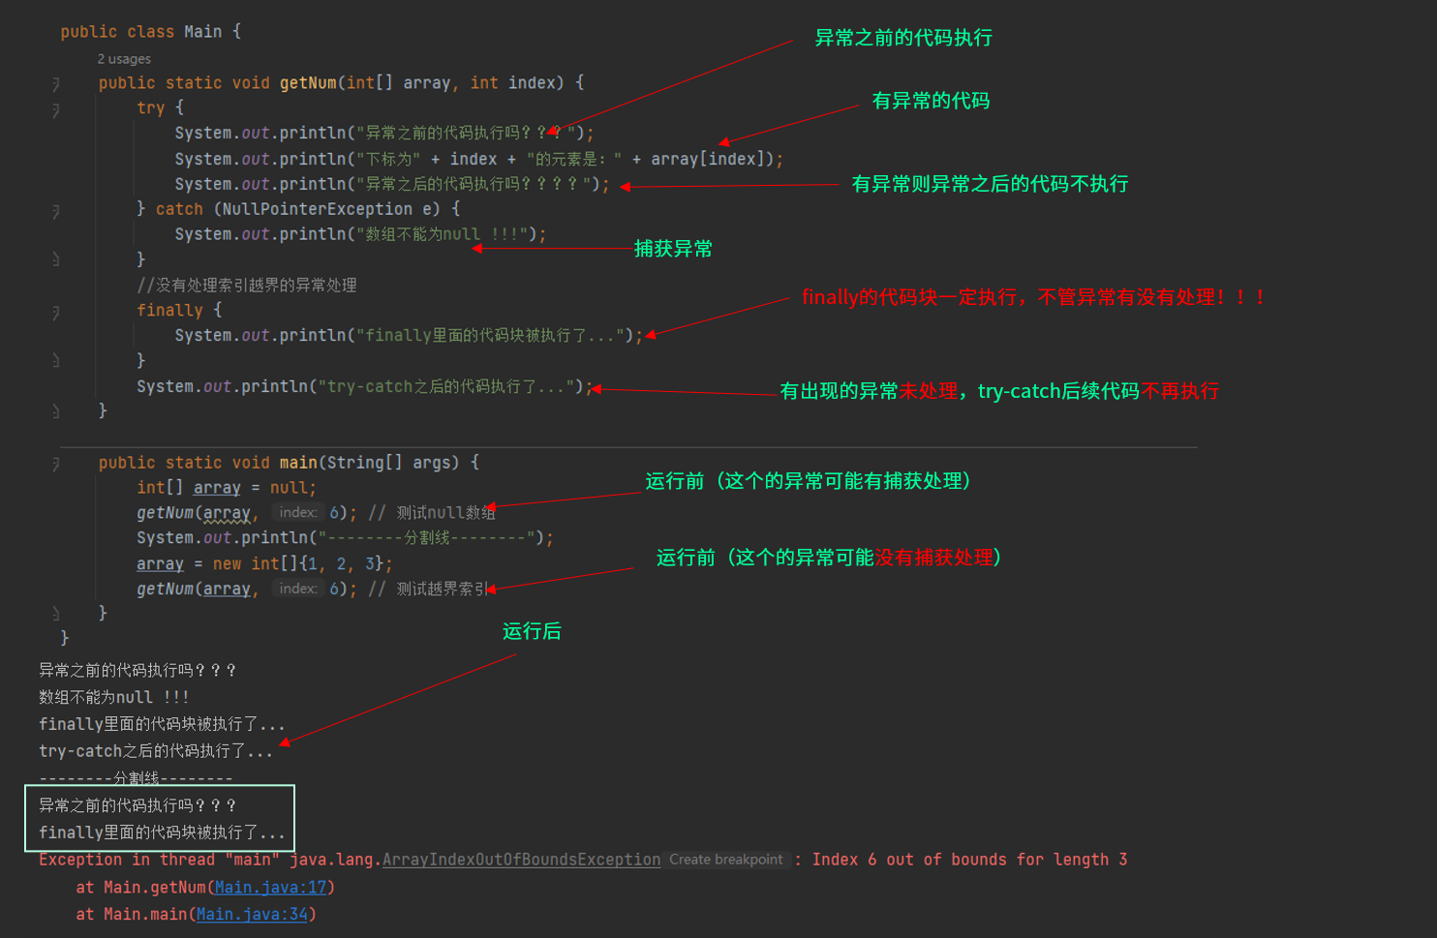Click the fold end marker closing the catch block
1437x938 pixels.
point(55,259)
